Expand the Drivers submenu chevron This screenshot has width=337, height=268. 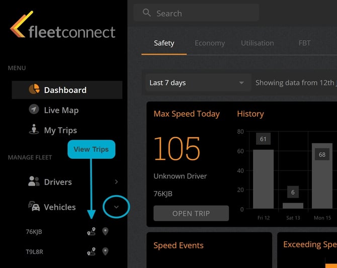click(116, 182)
